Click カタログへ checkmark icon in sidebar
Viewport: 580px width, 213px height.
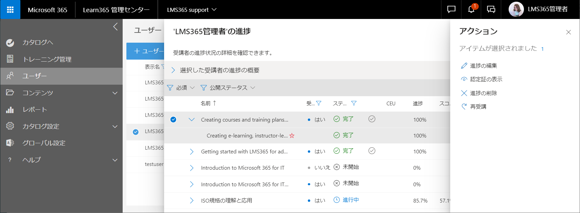(x=10, y=43)
